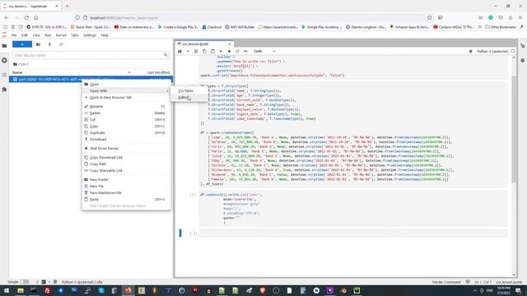Cut selected cell with scissors icon

196,51
